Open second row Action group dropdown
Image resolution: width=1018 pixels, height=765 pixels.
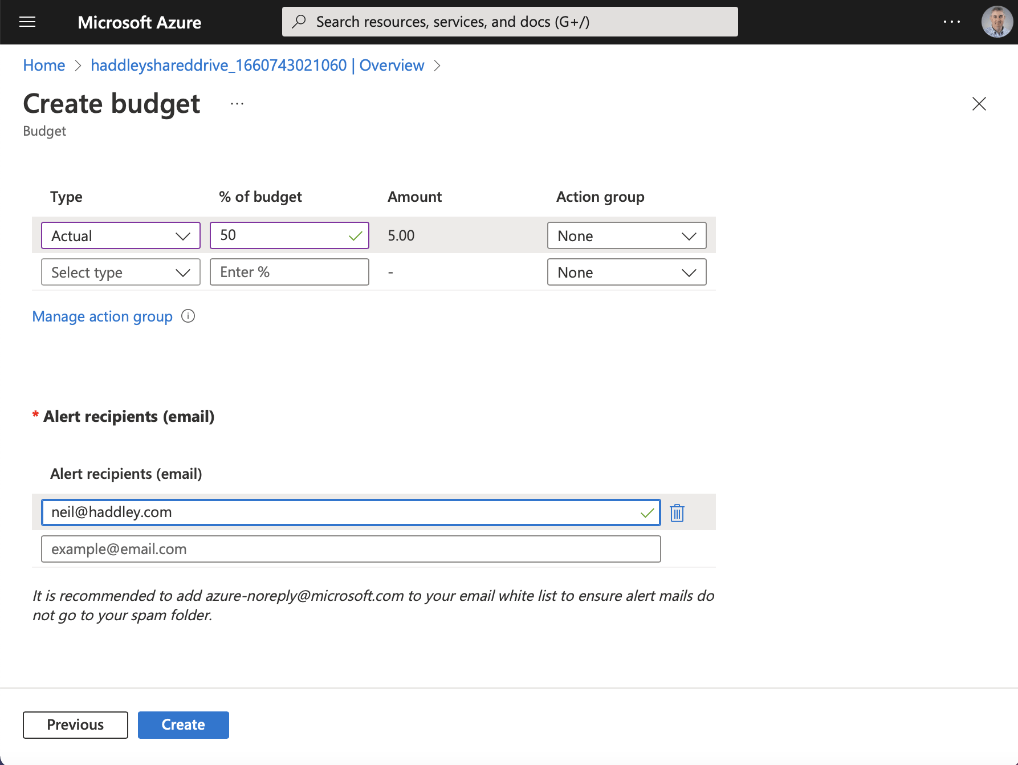click(x=627, y=272)
